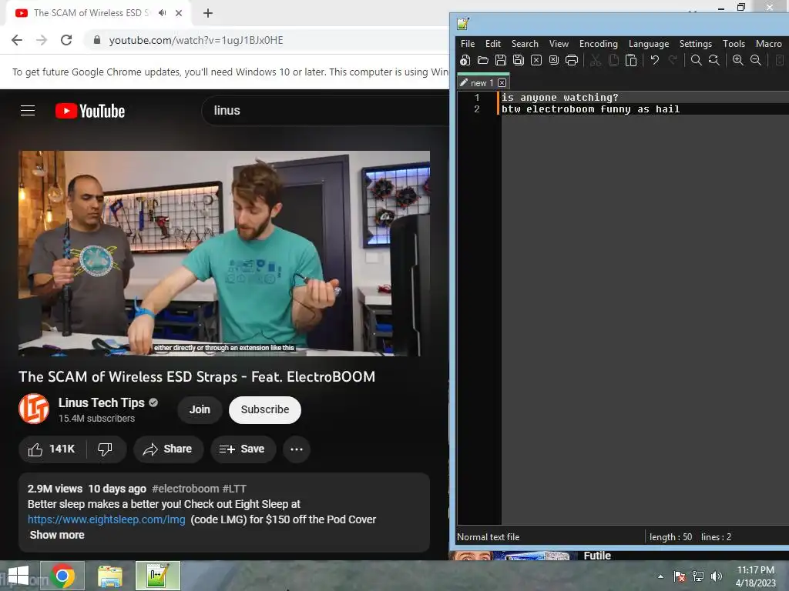The height and width of the screenshot is (591, 789).
Task: Open the Tools menu in Notepad++
Action: point(734,44)
